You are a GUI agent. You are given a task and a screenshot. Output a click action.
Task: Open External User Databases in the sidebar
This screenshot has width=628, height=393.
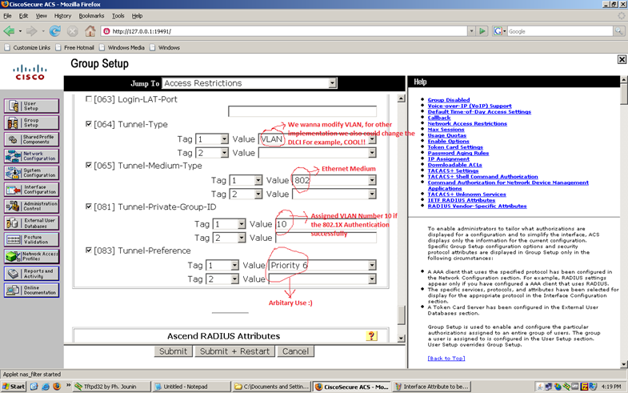point(32,223)
